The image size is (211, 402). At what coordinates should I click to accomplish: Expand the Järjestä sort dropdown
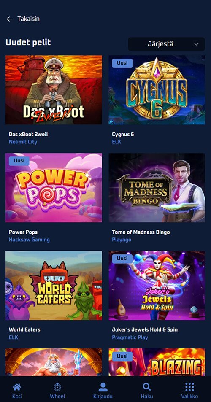[166, 44]
